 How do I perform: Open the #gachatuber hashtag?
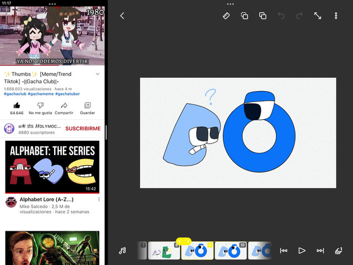(67, 94)
